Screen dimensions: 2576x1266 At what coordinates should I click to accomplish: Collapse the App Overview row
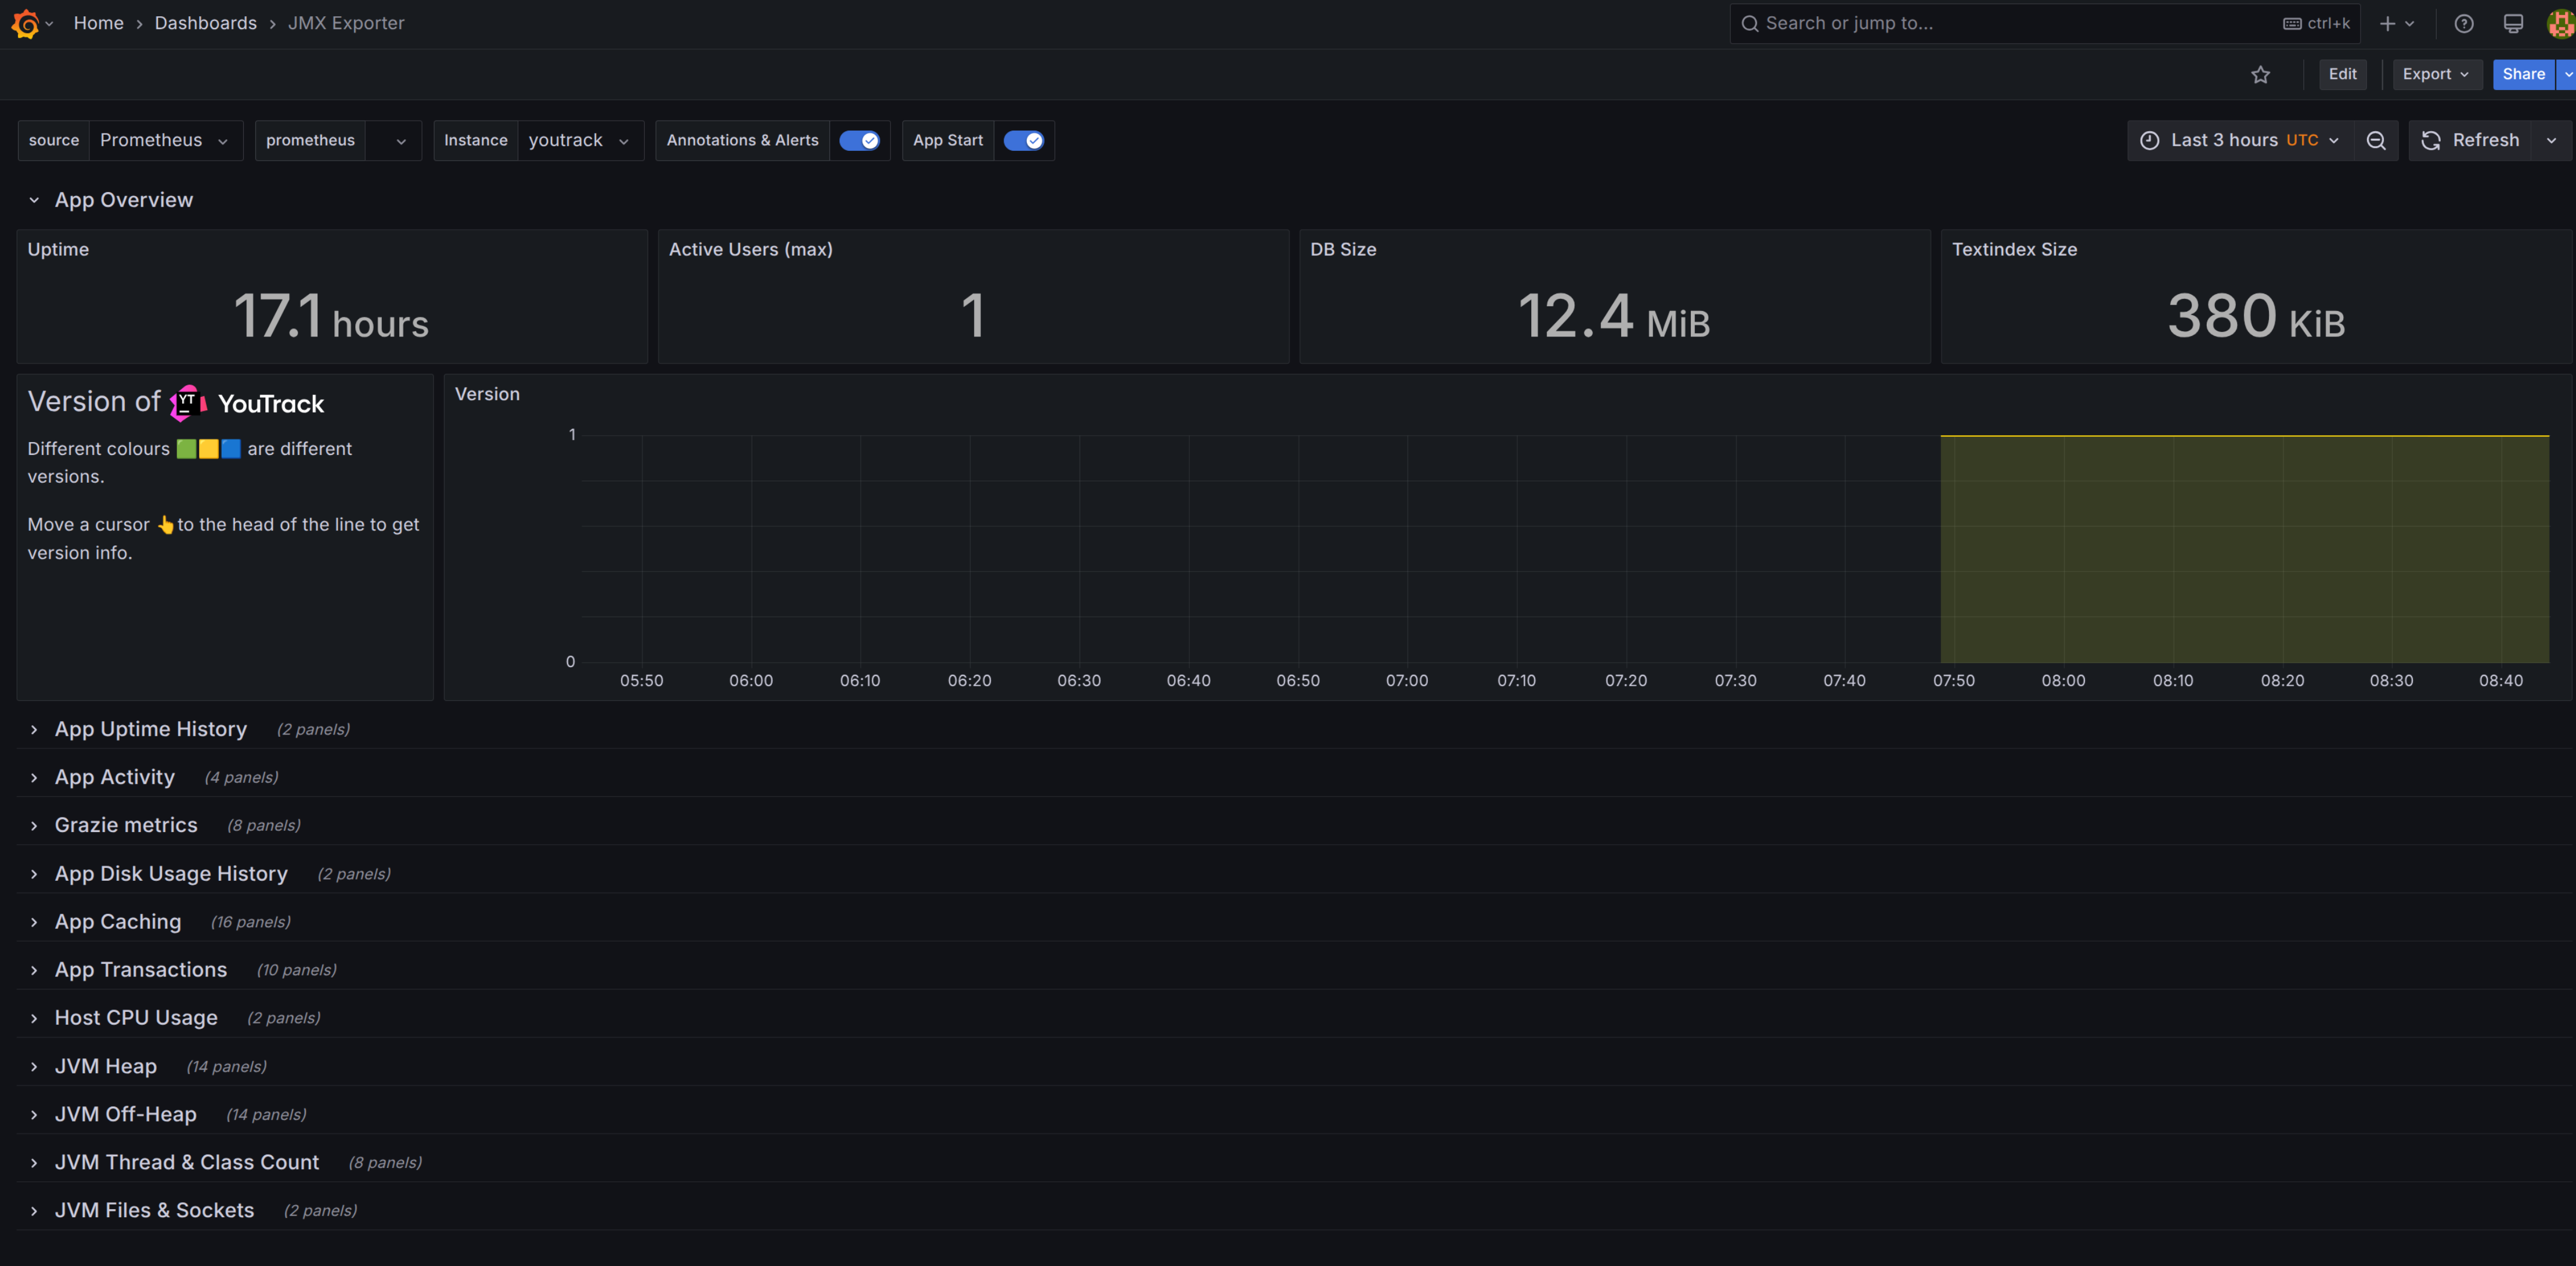(x=34, y=200)
